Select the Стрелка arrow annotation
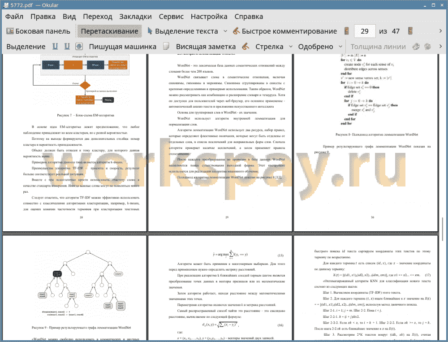Screen dimensions: 448x342 coord(269,47)
